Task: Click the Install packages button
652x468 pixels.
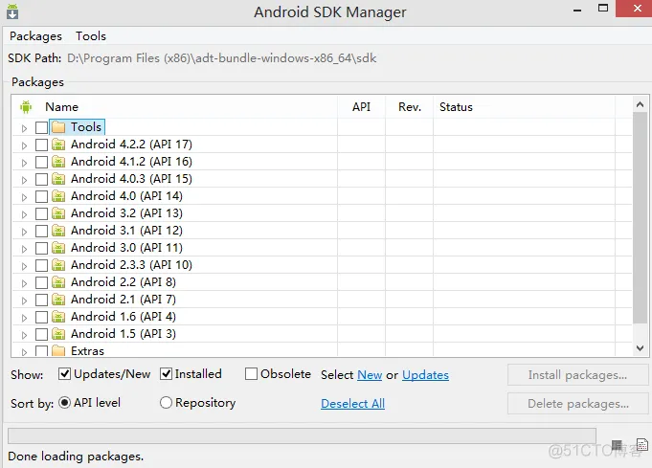Action: pyautogui.click(x=577, y=375)
